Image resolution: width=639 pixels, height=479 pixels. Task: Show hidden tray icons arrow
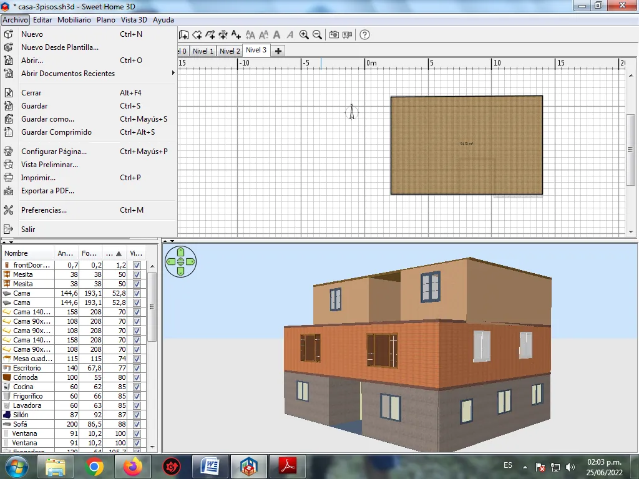[525, 467]
